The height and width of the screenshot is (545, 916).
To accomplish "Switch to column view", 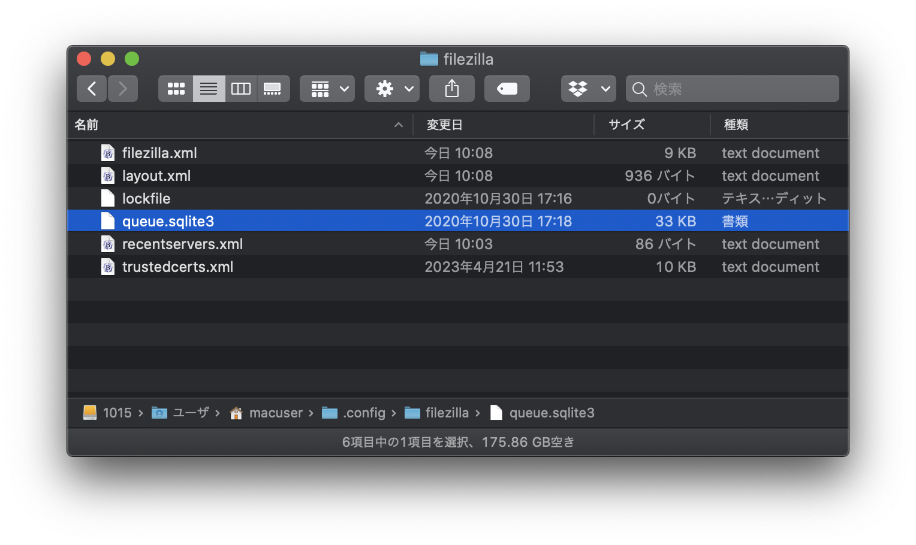I will [x=241, y=88].
